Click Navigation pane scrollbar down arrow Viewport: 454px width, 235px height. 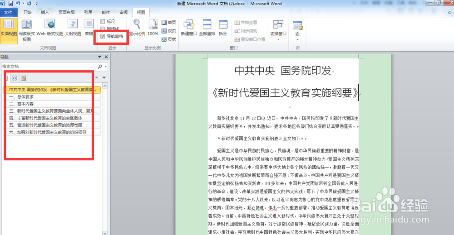105,233
